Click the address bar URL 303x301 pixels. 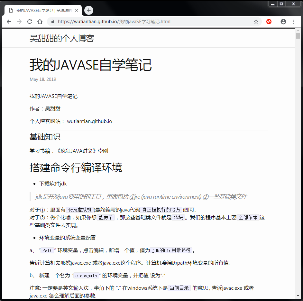114,22
